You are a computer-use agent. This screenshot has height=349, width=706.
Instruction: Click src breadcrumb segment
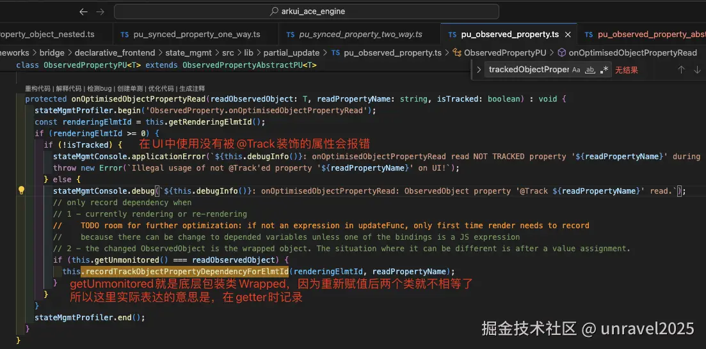coord(228,52)
